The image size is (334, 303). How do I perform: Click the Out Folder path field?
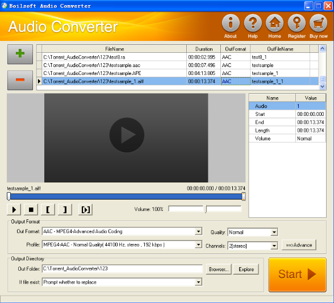pyautogui.click(x=122, y=269)
